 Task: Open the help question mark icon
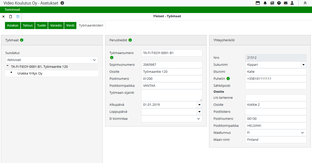pos(279,3)
